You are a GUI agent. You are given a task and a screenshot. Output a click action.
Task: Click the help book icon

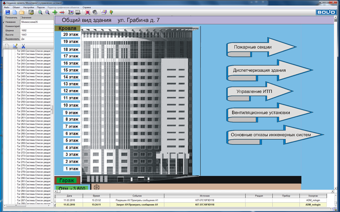pyautogui.click(x=104, y=12)
